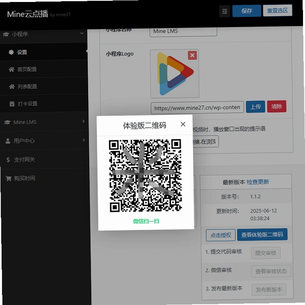Click the 2. 微信审核 step label
The width and height of the screenshot is (305, 305).
(219, 270)
